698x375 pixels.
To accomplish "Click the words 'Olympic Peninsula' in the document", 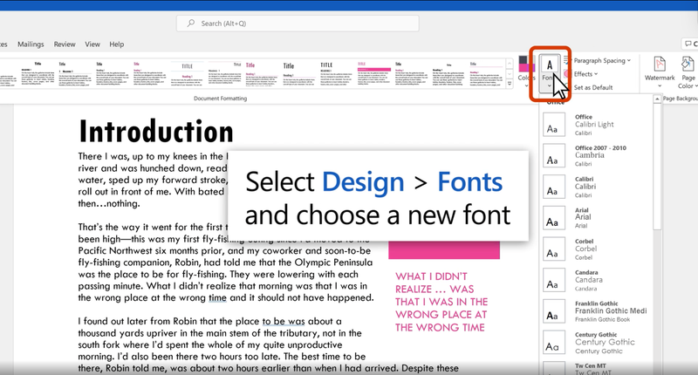I will pos(333,262).
